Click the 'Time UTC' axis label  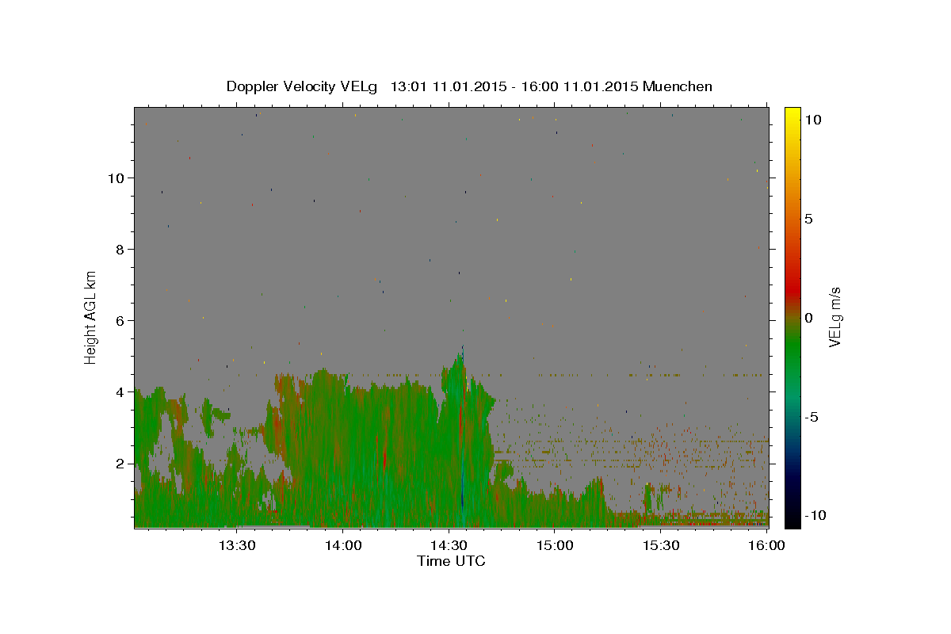click(x=451, y=561)
